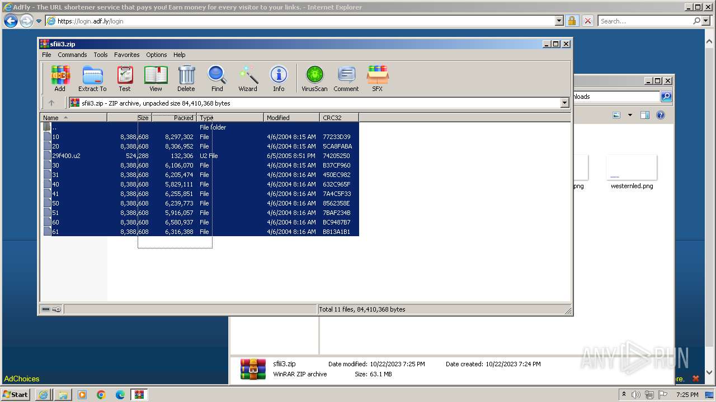The width and height of the screenshot is (716, 402).
Task: Show hidden tray icons arrow
Action: point(624,395)
